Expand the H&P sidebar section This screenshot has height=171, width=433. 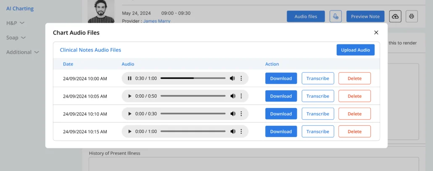(x=15, y=23)
